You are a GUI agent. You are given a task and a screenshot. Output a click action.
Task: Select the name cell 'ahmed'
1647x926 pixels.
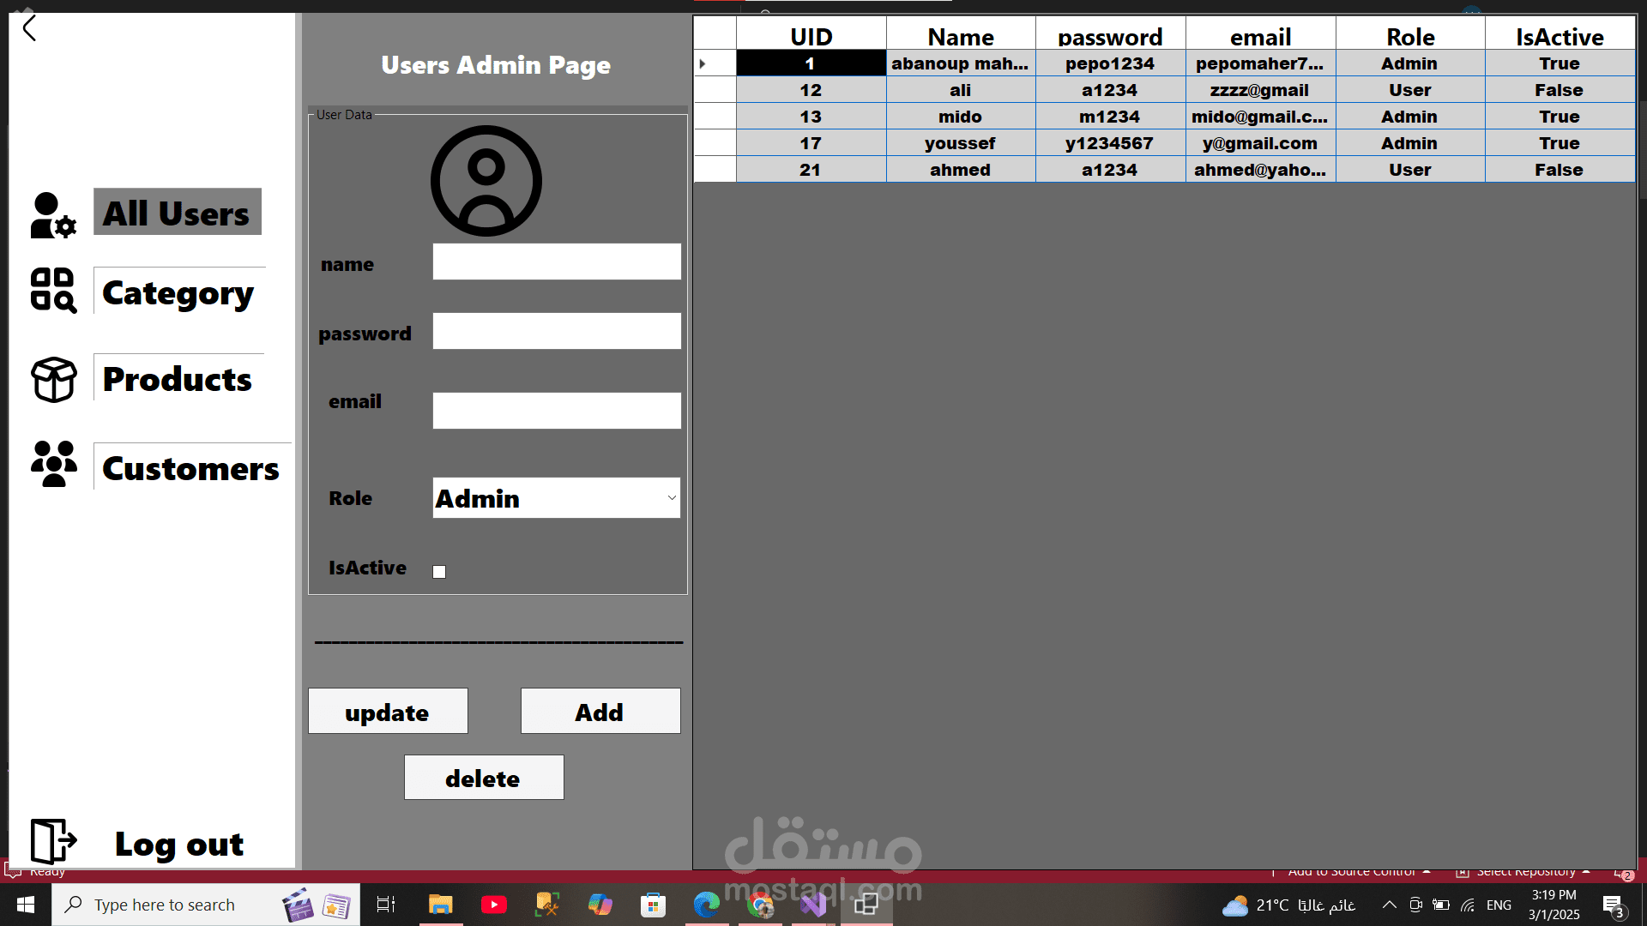point(961,170)
